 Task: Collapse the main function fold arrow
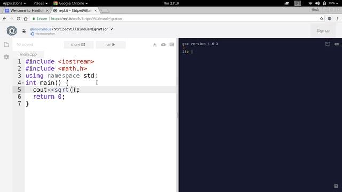[x=23, y=83]
